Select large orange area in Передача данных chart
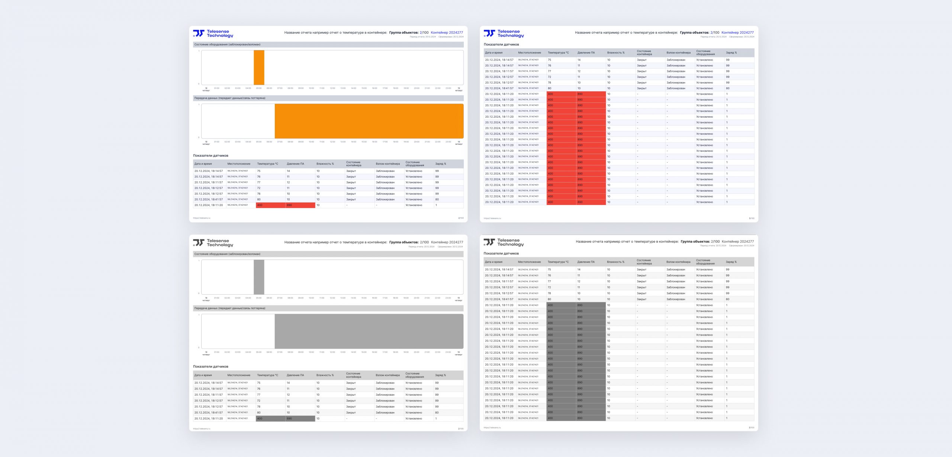 tap(369, 121)
